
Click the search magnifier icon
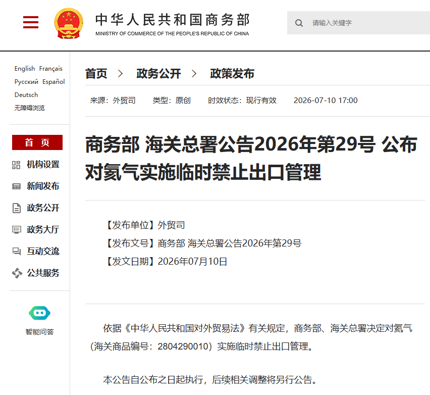click(299, 23)
